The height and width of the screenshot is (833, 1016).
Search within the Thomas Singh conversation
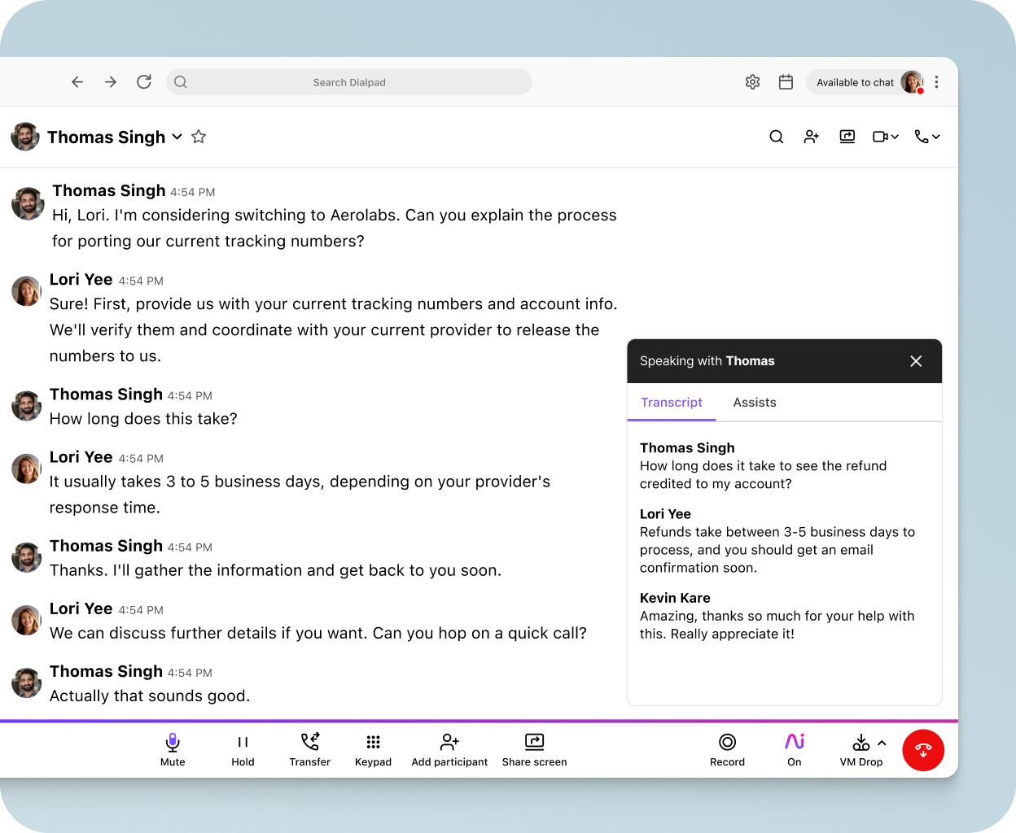(776, 137)
